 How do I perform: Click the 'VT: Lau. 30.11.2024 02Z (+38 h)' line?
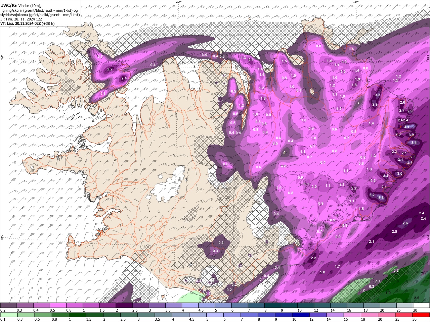click(x=28, y=23)
